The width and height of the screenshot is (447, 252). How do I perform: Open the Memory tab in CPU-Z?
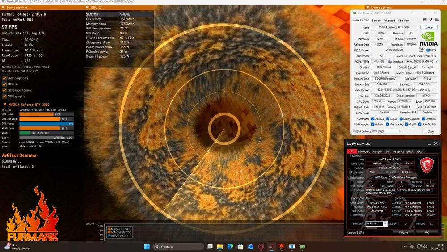[377, 151]
